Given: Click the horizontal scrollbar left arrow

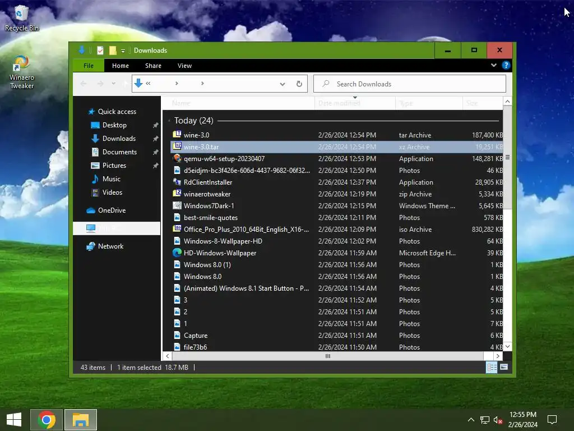Looking at the screenshot, I should pos(167,356).
